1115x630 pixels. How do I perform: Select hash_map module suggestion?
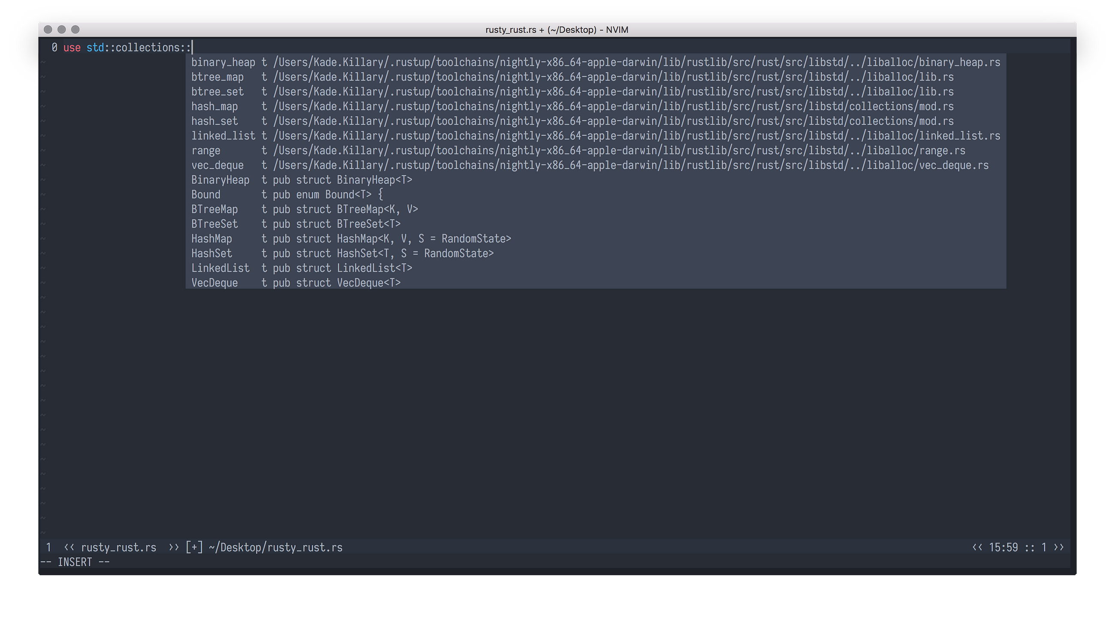214,107
